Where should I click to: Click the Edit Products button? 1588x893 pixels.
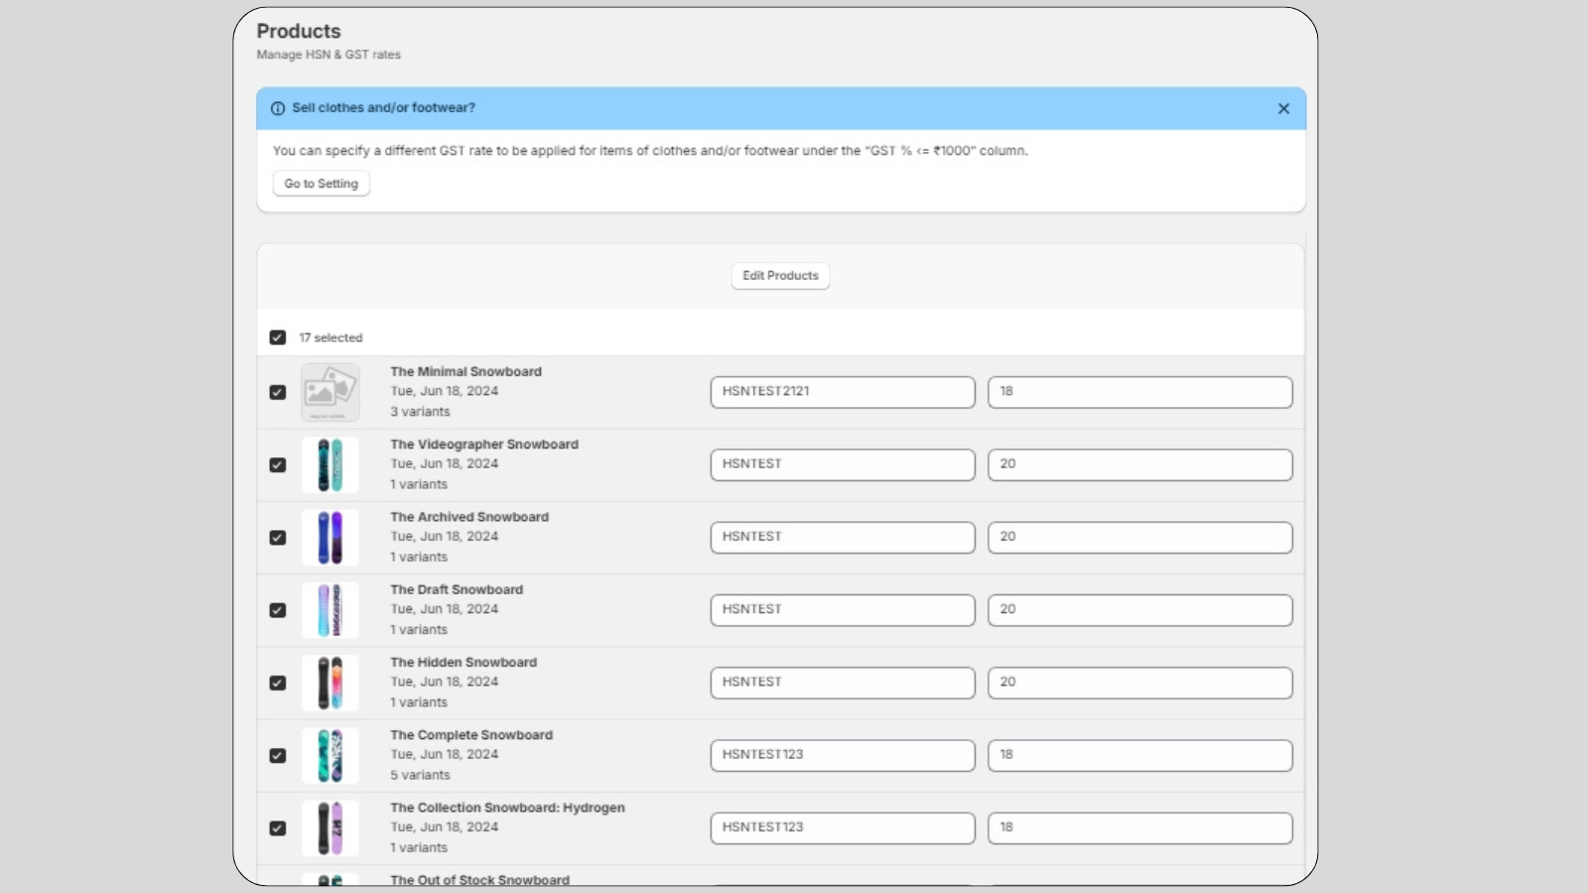(x=780, y=276)
